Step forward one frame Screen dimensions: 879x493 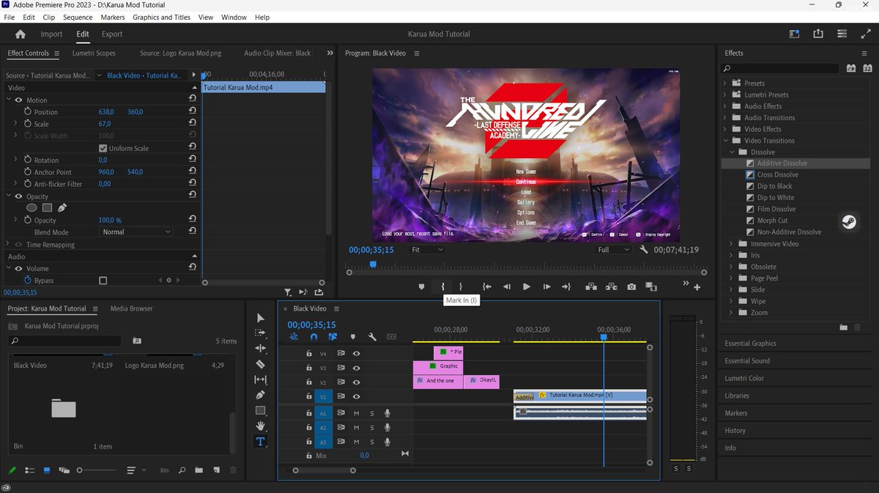(546, 287)
